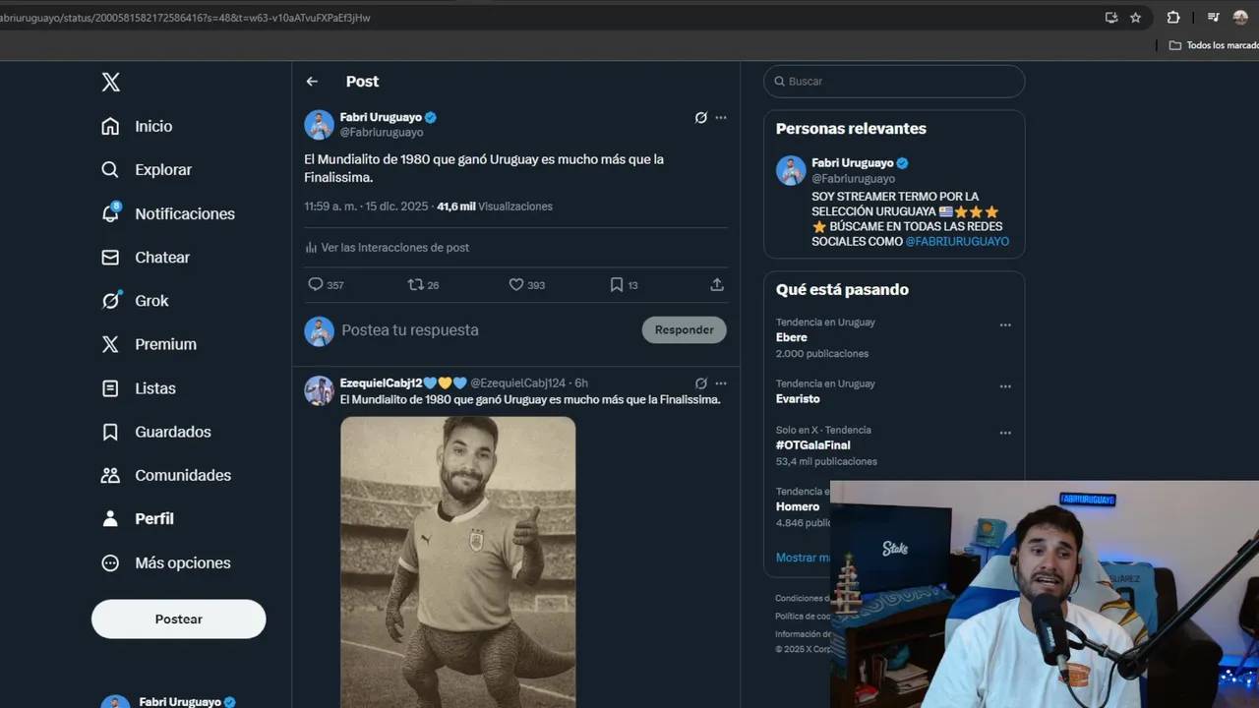Open browser extensions puzzle icon
The width and height of the screenshot is (1259, 708).
pos(1173,18)
